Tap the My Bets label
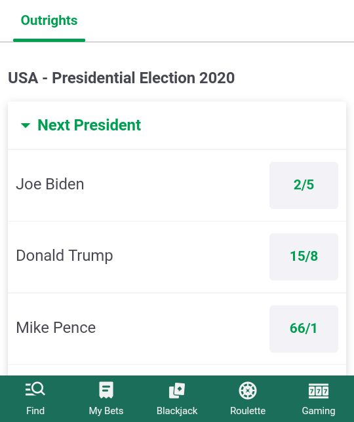 (x=106, y=412)
